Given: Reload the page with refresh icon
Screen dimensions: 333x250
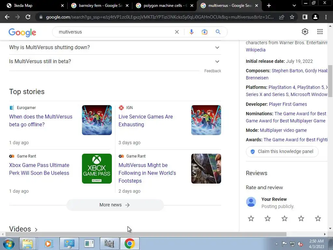Looking at the screenshot, I should click(28, 17).
